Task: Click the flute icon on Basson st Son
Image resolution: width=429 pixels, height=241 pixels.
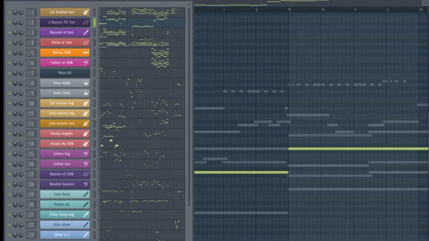Action: [x=86, y=32]
